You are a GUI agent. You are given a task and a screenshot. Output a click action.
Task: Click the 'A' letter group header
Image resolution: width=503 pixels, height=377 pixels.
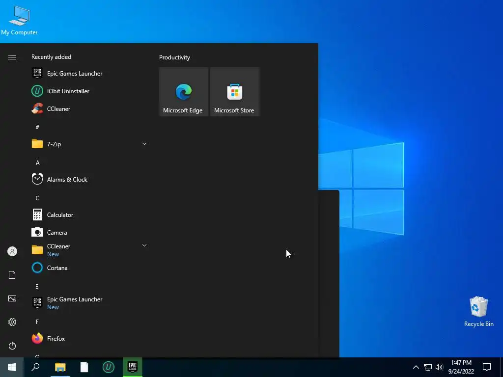click(37, 163)
